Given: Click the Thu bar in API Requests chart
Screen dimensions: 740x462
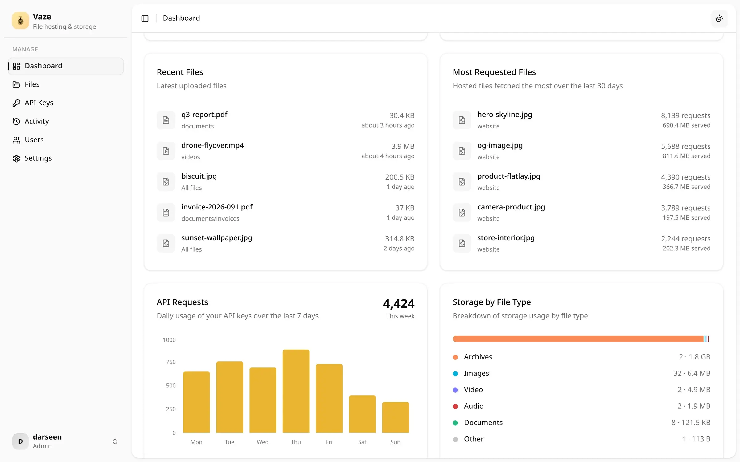Looking at the screenshot, I should pyautogui.click(x=296, y=391).
